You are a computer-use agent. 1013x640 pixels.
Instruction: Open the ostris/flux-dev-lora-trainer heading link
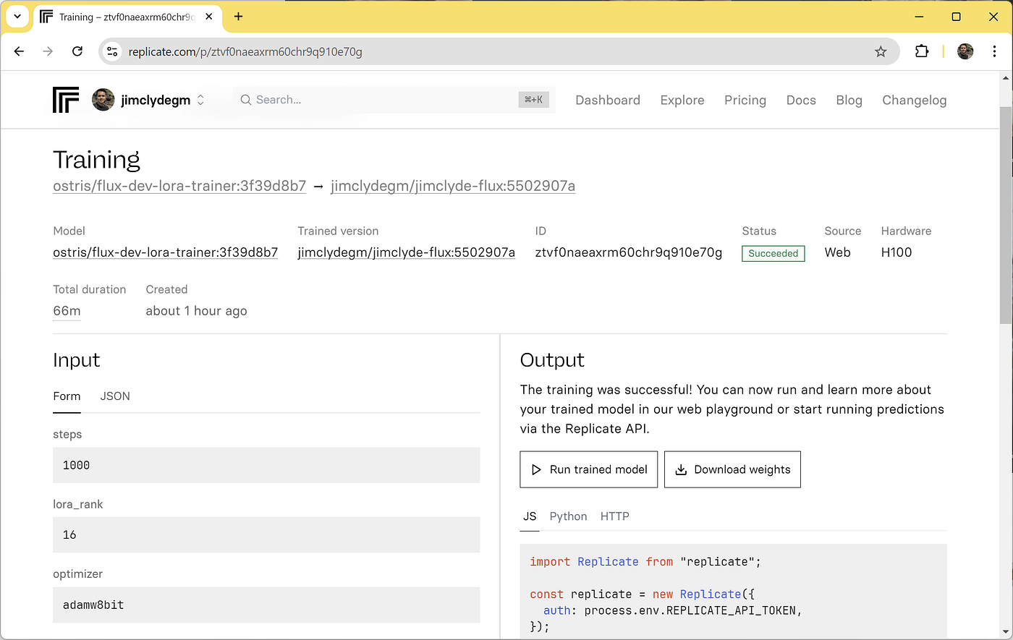tap(179, 187)
